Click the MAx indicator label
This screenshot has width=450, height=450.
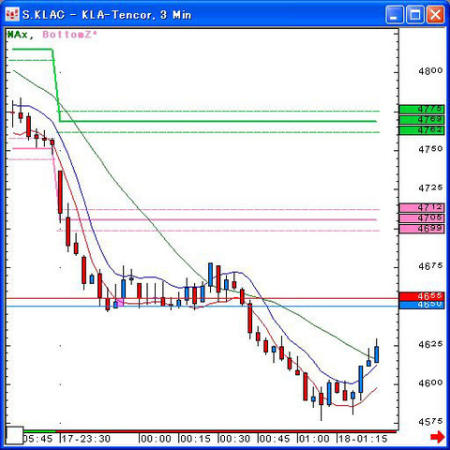pos(20,35)
